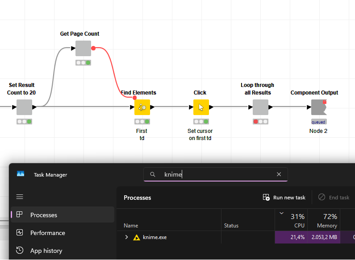Click the End task button

pyautogui.click(x=334, y=198)
